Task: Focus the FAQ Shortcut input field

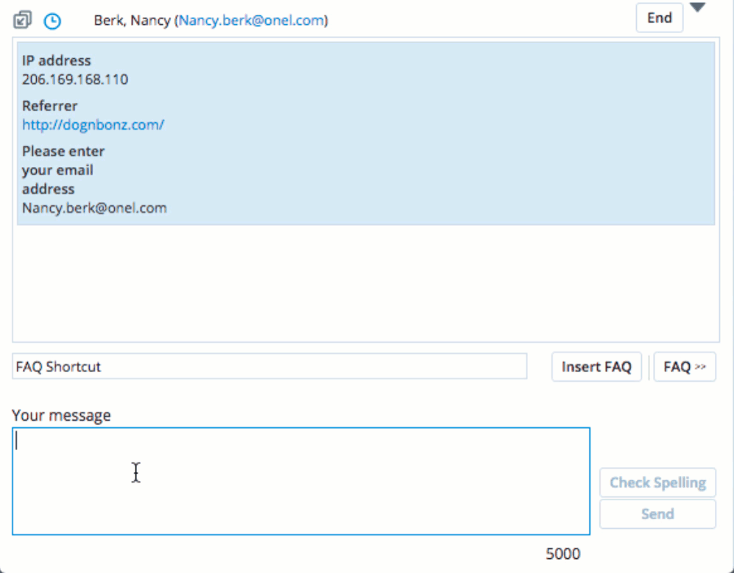Action: coord(269,366)
